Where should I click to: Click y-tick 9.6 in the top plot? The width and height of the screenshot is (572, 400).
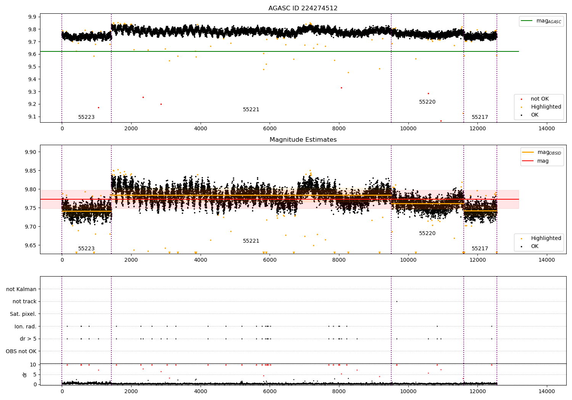click(x=32, y=54)
